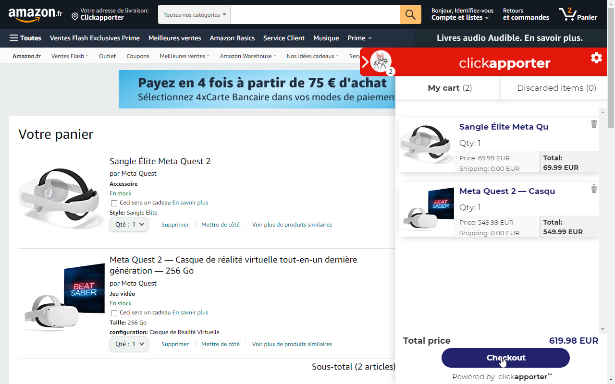Click the Clickapporter pegasus logo badge
The width and height of the screenshot is (615, 384).
pos(381,61)
